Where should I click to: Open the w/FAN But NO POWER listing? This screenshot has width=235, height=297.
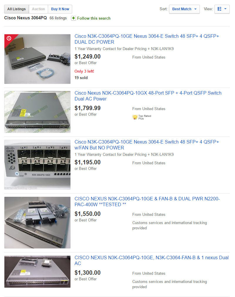pos(147,145)
